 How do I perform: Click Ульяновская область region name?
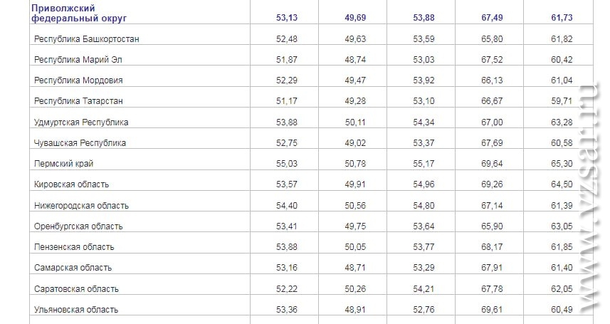click(76, 310)
